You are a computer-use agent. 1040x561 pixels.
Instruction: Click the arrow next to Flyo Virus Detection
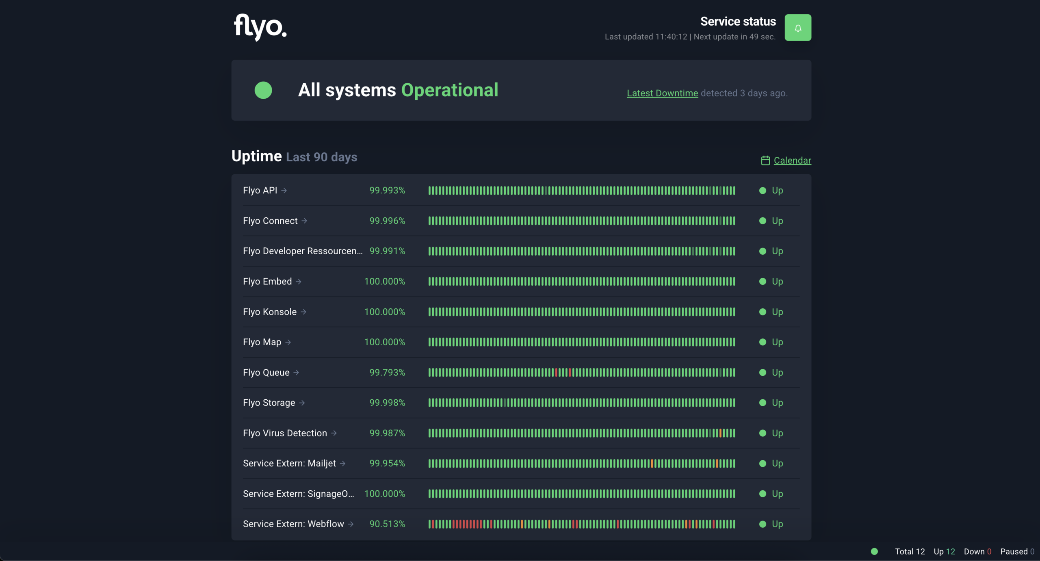[x=334, y=433]
